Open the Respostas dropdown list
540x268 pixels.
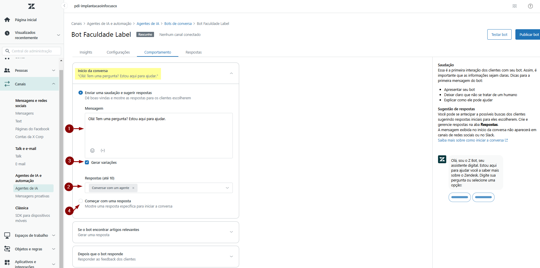227,188
